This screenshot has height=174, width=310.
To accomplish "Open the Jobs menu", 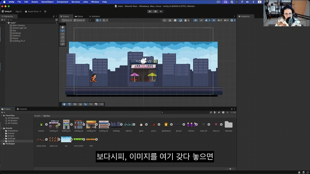I will (x=85, y=2).
